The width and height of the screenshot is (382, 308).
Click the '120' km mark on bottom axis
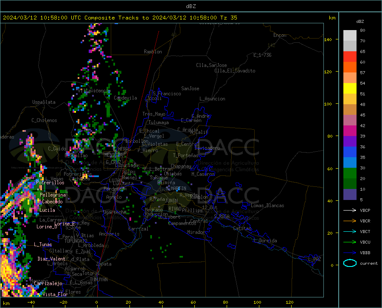(289, 302)
